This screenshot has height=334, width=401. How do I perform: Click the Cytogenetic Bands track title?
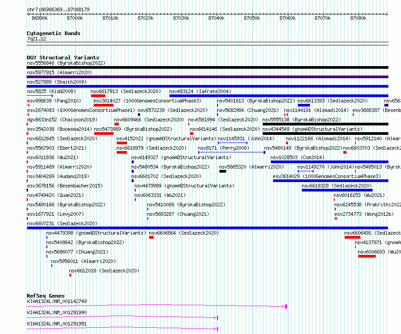coord(54,33)
